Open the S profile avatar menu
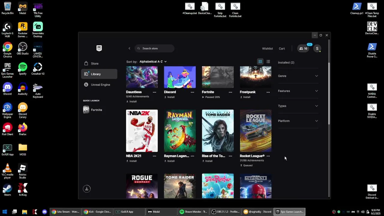Screen dimensions: 384x216 tap(317, 48)
